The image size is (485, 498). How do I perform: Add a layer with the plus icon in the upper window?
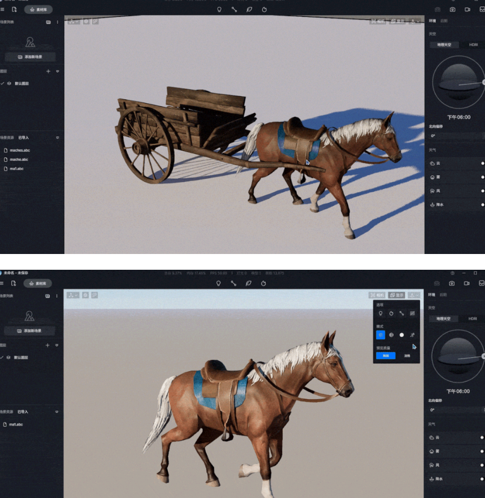click(x=48, y=71)
